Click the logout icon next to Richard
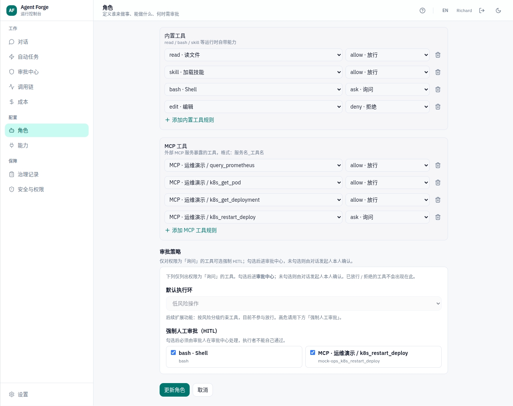Screen dimensions: 513x406 point(482,11)
